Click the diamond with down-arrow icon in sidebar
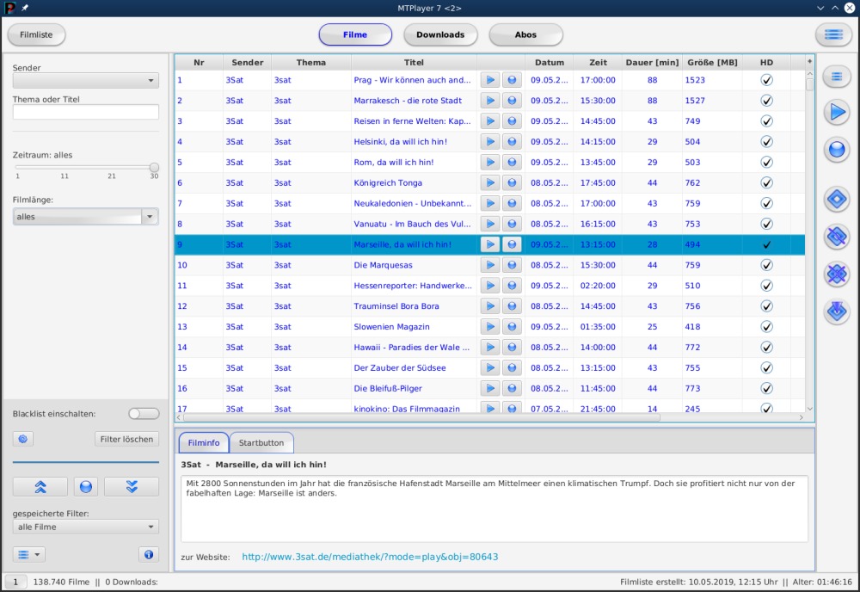 837,311
